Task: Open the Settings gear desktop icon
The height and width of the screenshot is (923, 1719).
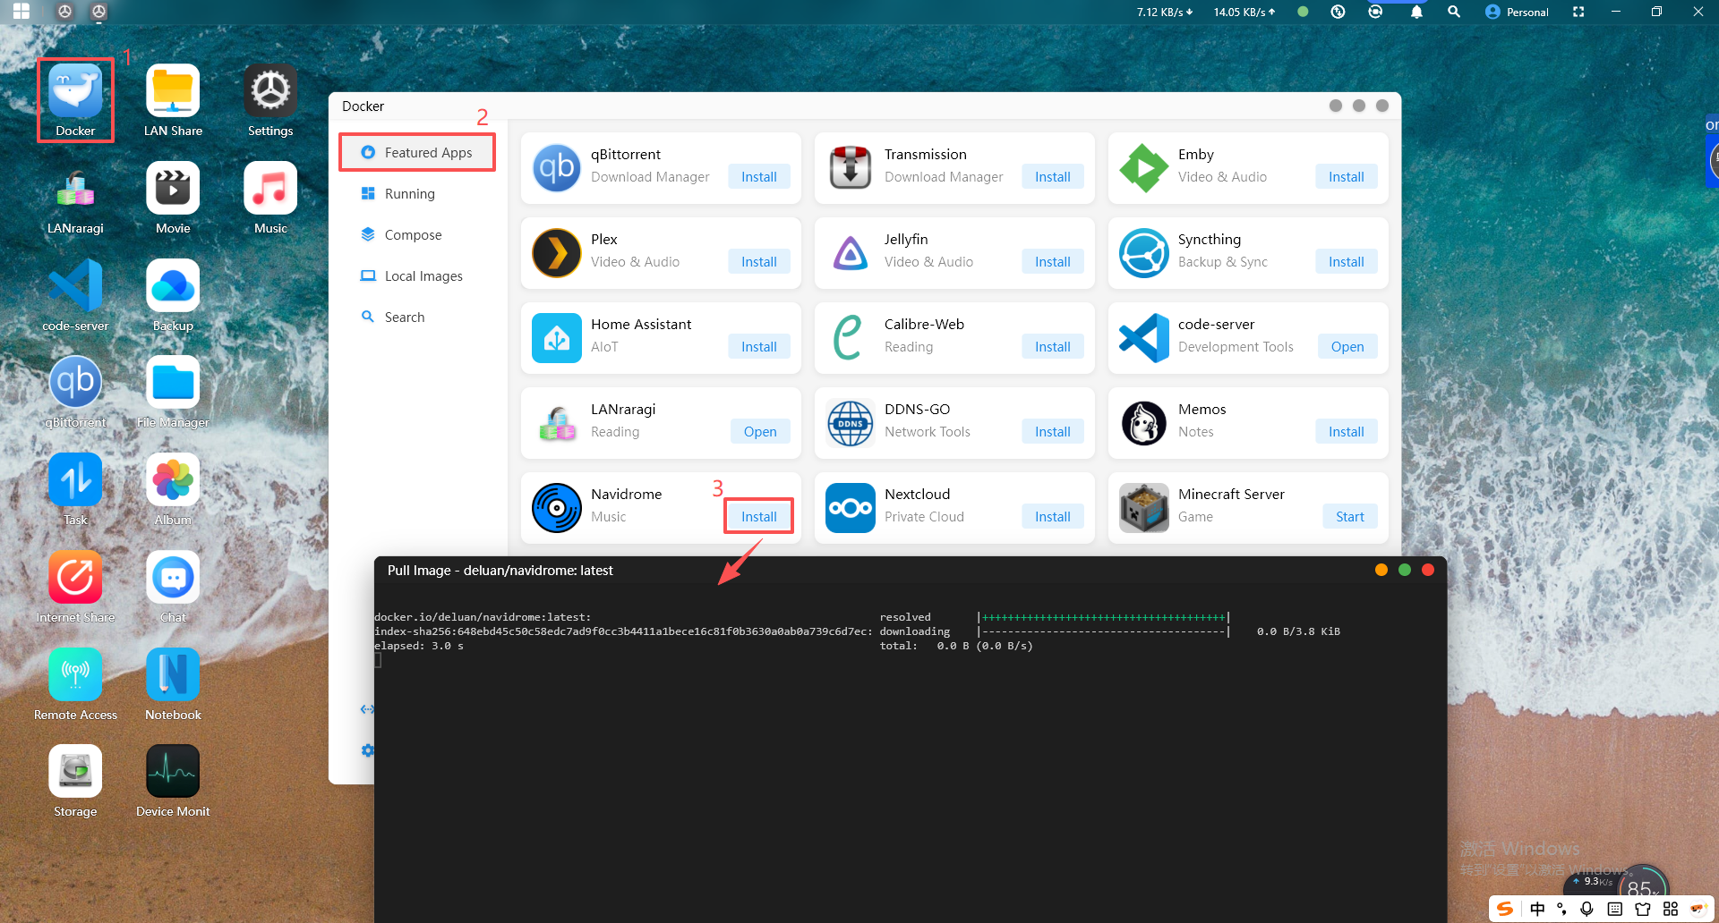Action: 270,91
